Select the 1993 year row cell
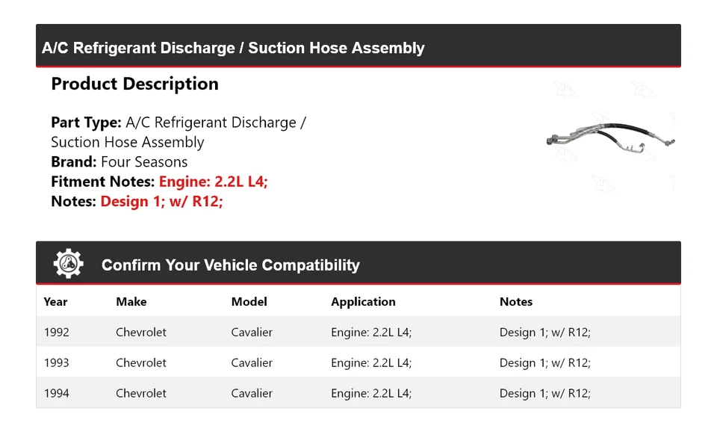The height and width of the screenshot is (432, 717). tap(56, 362)
